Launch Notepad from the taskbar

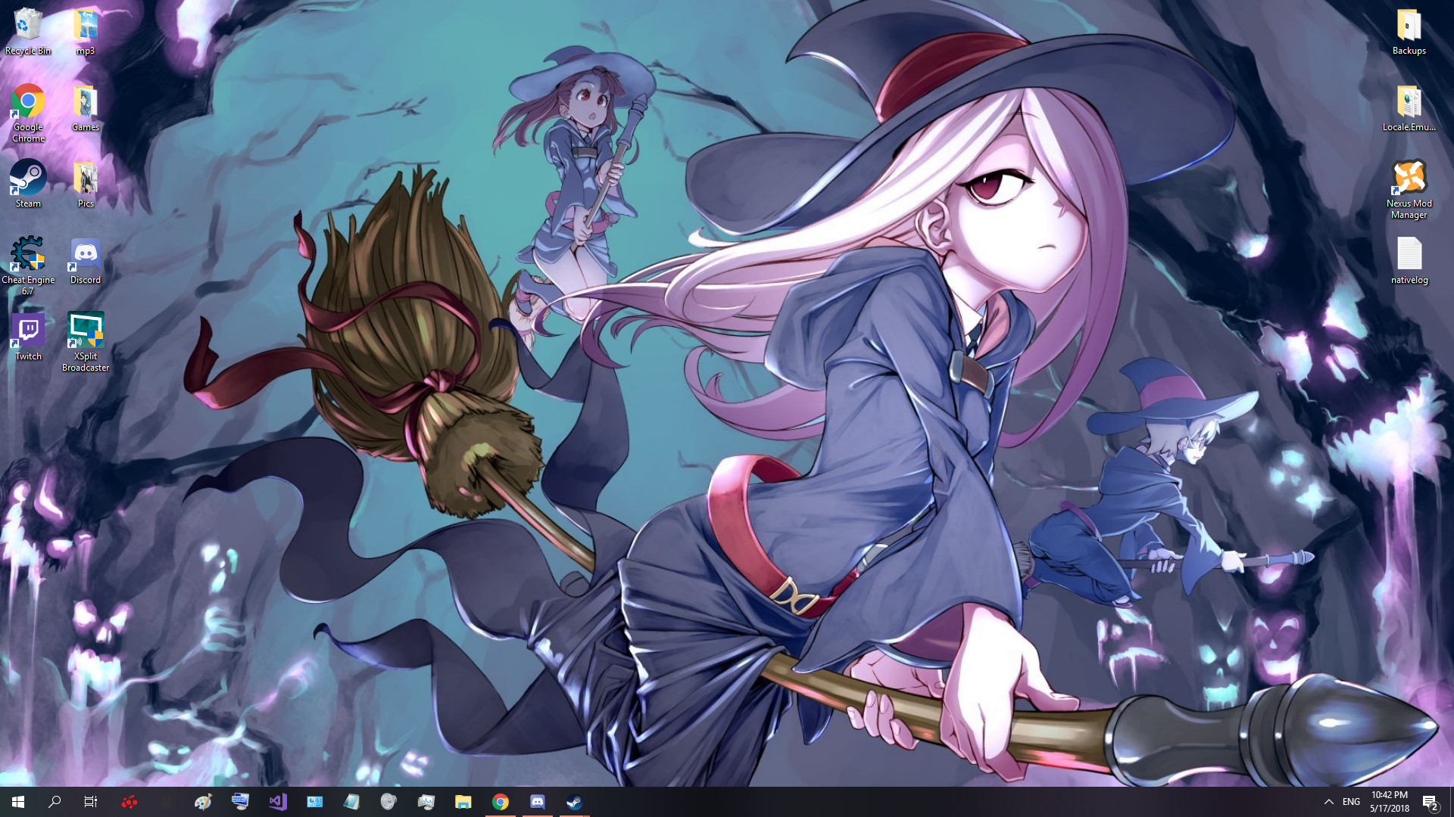click(x=351, y=802)
